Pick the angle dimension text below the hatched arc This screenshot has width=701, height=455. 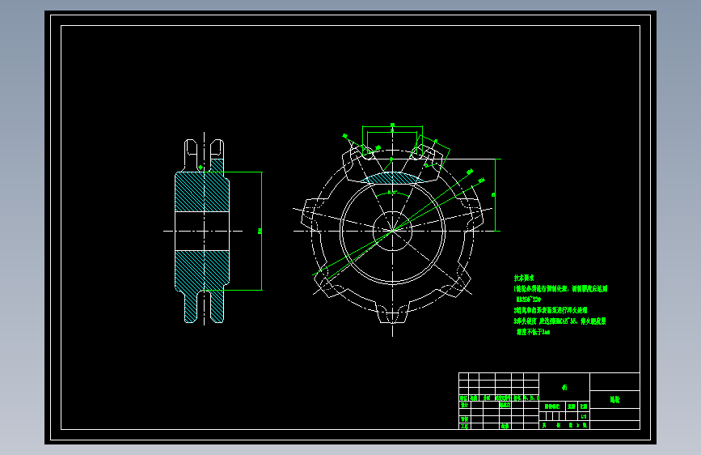(392, 193)
